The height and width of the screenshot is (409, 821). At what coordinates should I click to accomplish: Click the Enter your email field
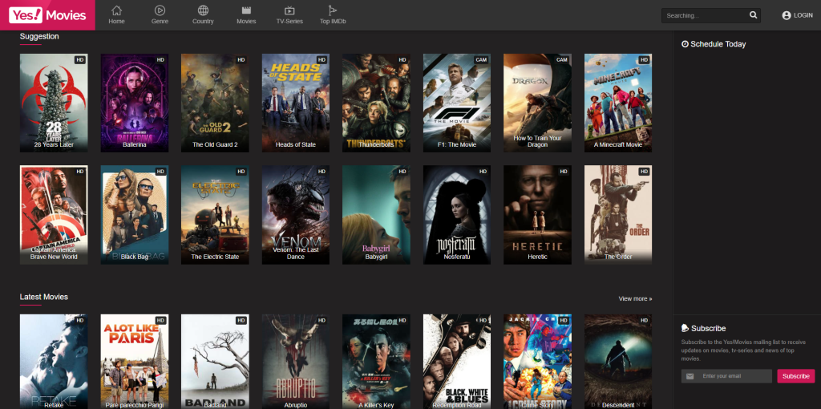(726, 376)
